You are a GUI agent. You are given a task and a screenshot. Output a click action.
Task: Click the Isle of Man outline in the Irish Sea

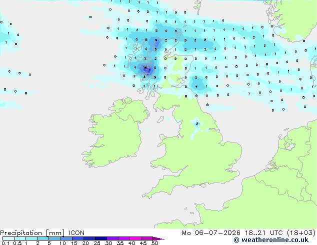point(160,119)
